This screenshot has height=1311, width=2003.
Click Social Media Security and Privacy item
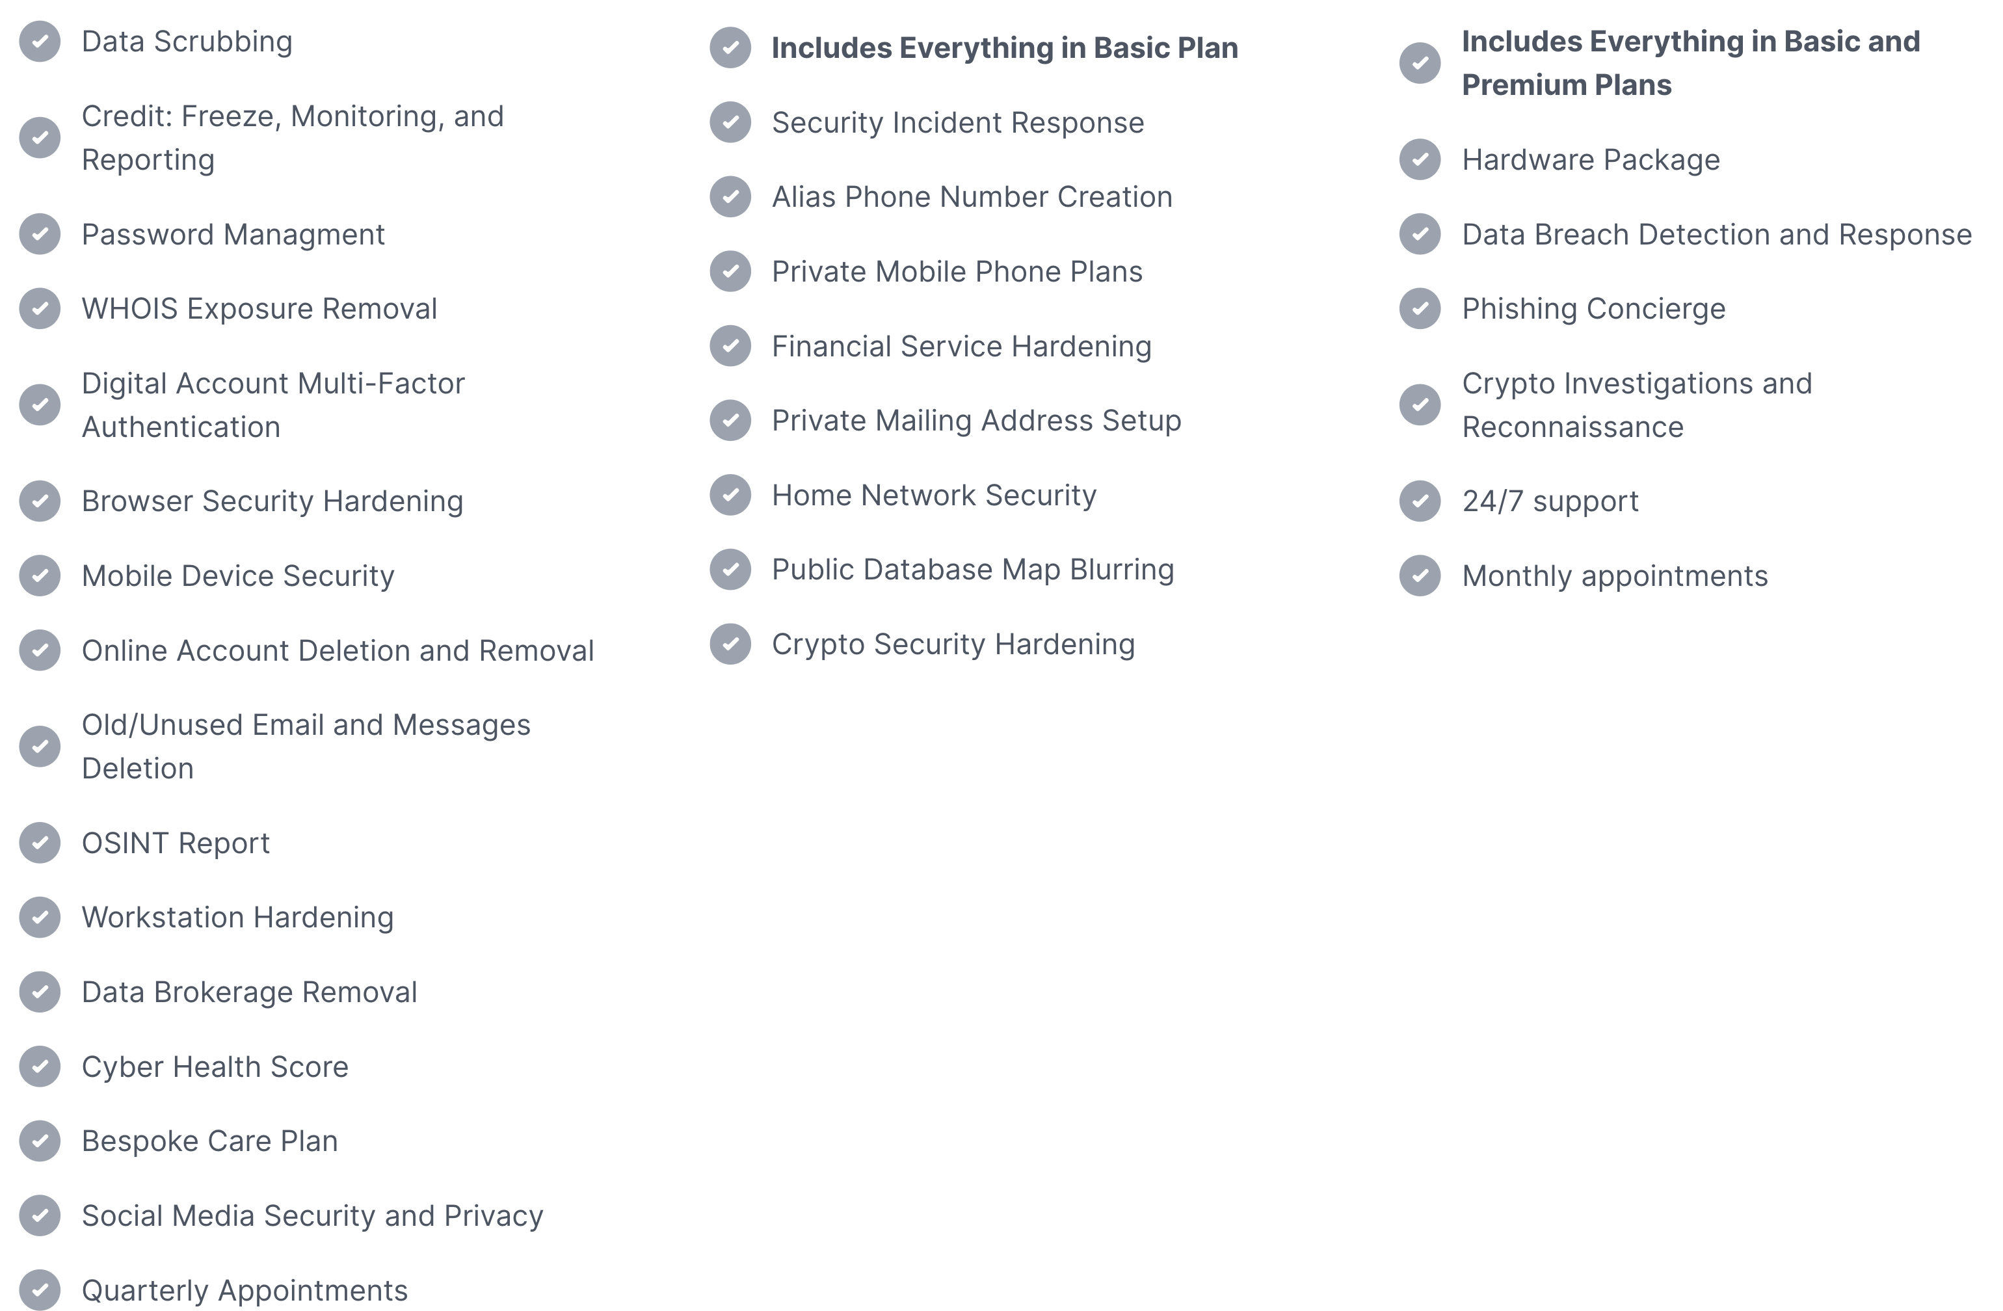312,1216
